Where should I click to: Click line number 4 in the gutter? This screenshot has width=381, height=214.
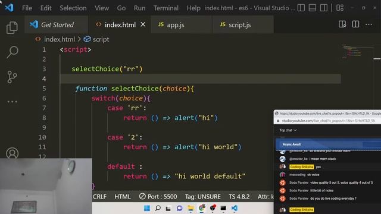click(44, 79)
